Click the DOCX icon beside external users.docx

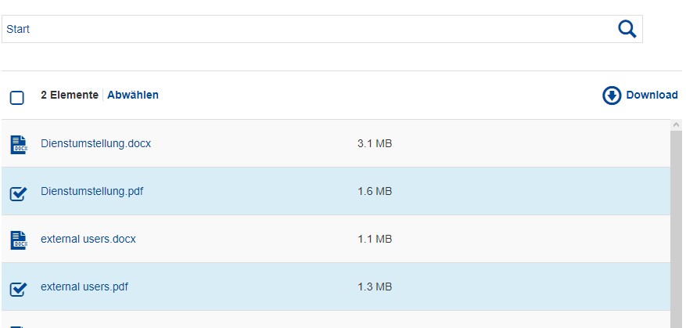(x=18, y=240)
